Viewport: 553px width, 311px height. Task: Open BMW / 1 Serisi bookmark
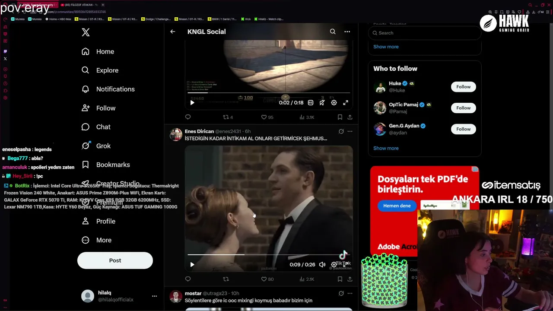222,19
